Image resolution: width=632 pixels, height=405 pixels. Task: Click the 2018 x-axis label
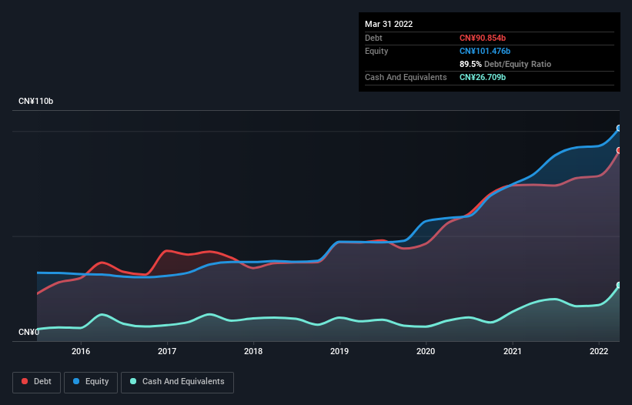click(x=253, y=351)
